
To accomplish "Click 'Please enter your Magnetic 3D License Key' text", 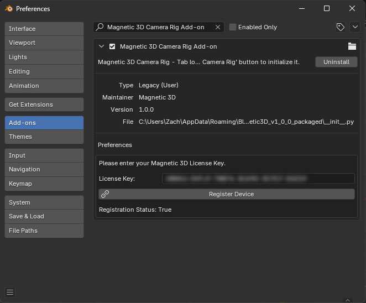I will (162, 163).
